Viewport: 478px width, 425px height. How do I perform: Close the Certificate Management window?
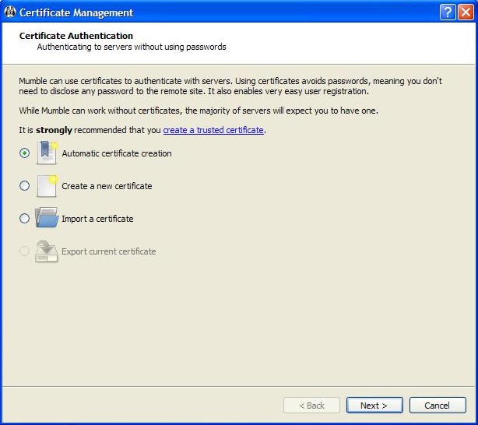click(466, 12)
